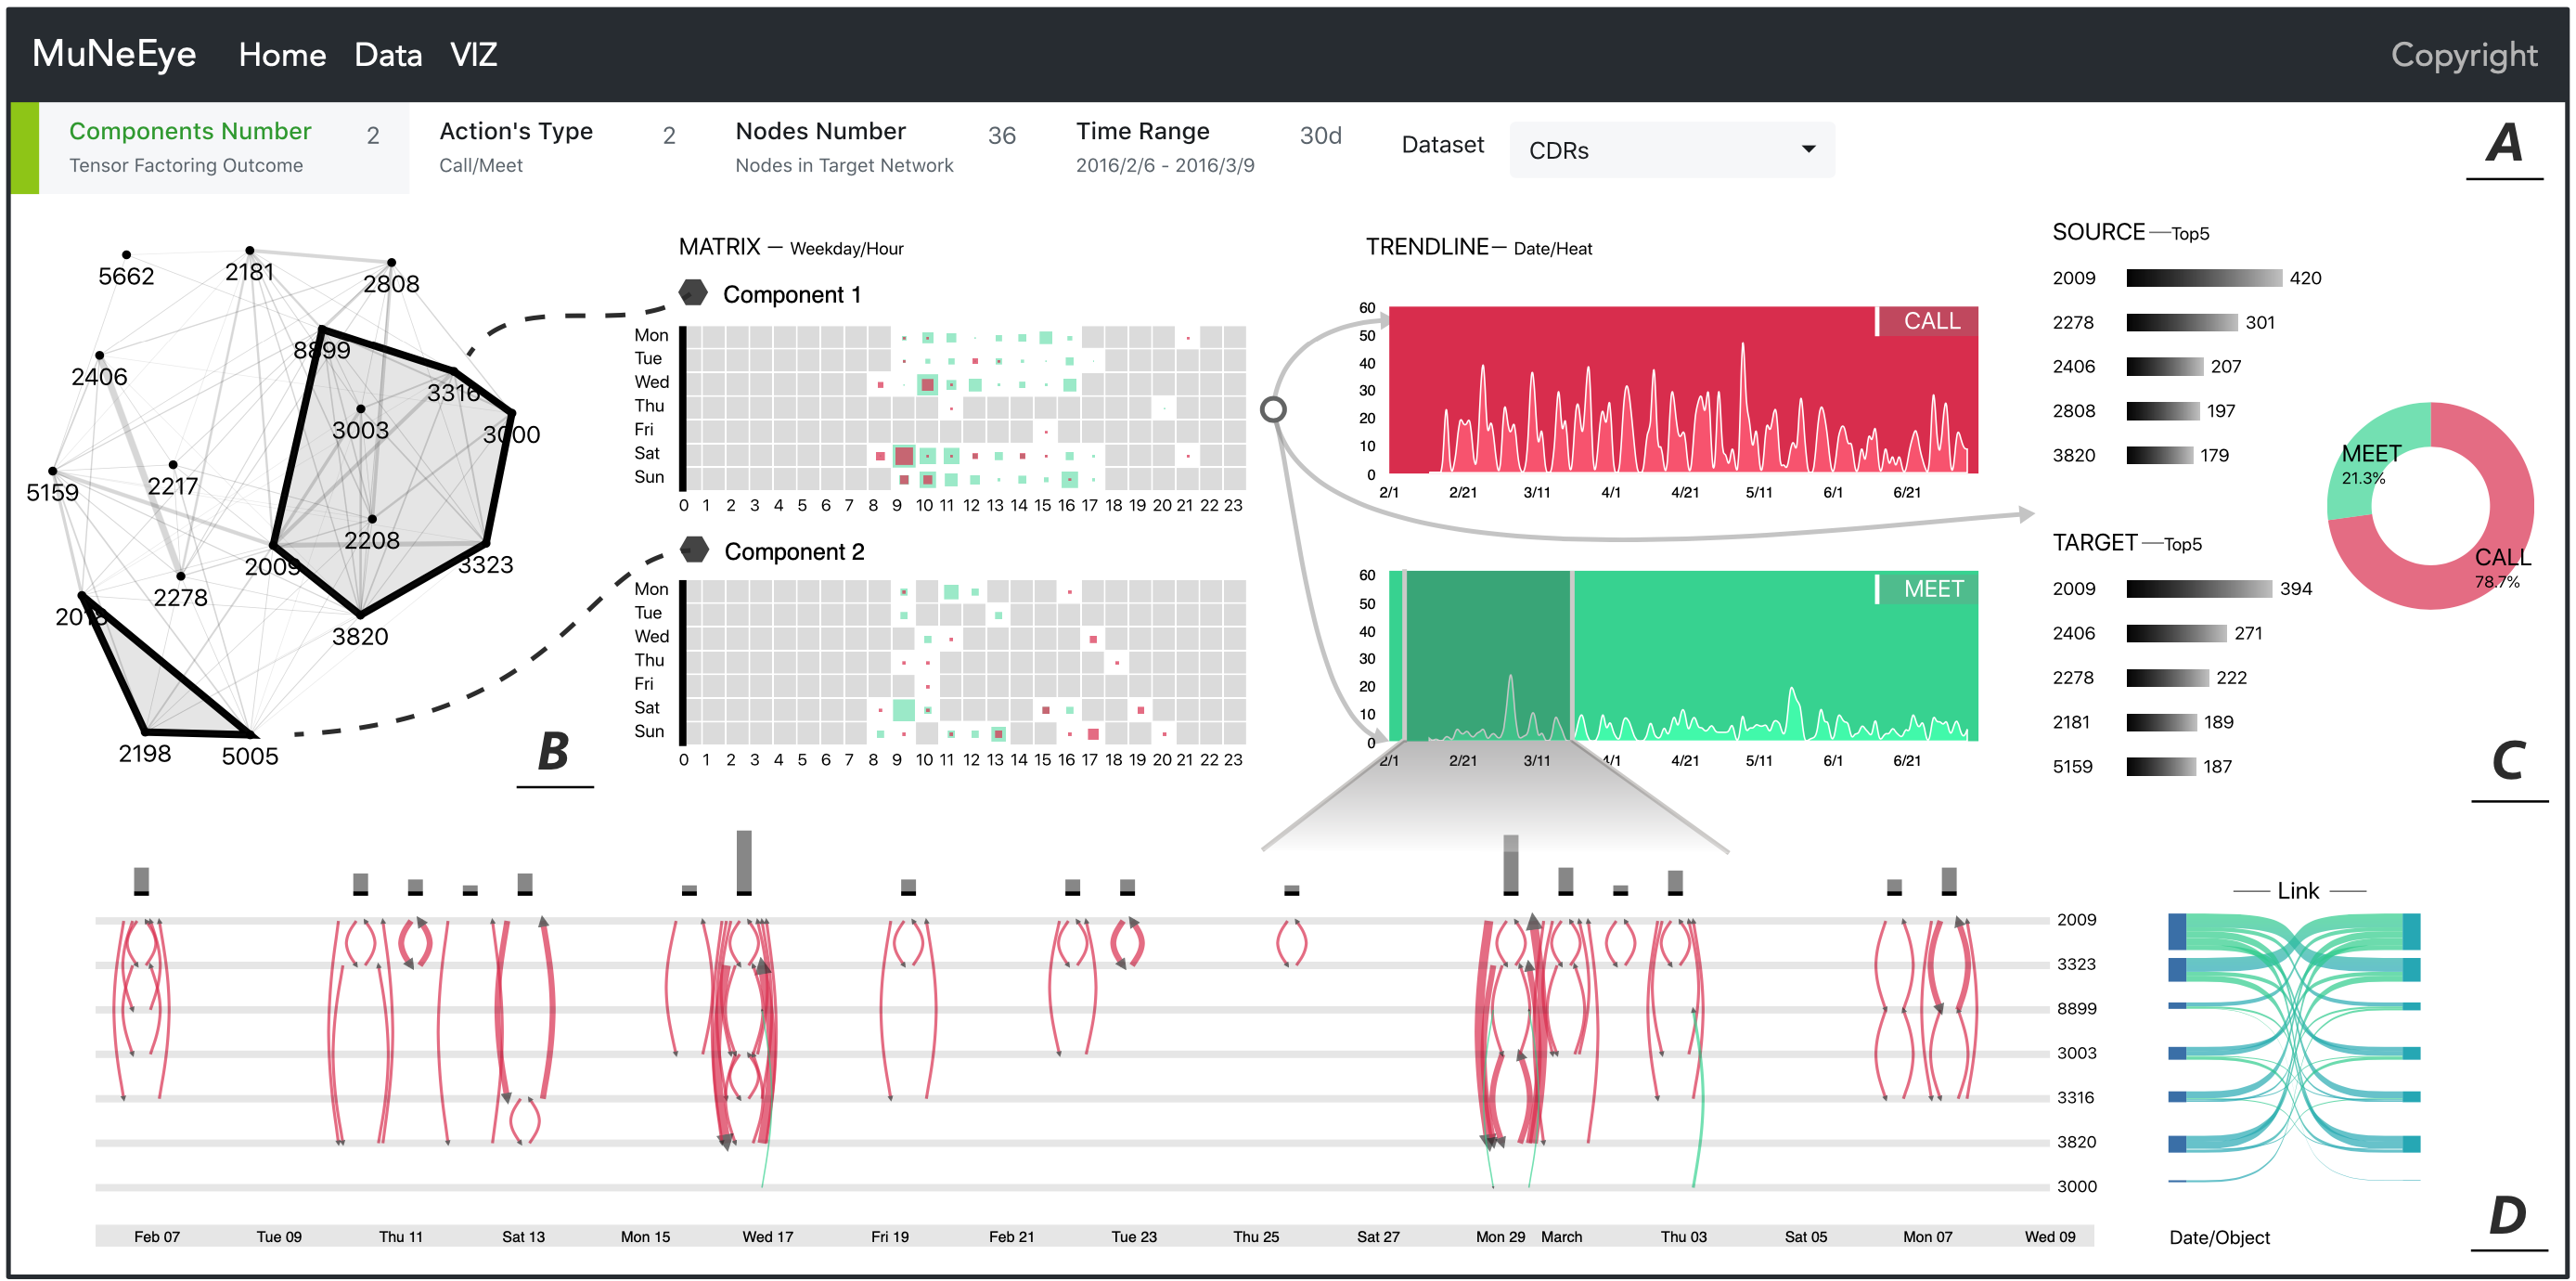This screenshot has width=2576, height=1281.
Task: Click the Component 1 hexagon icon
Action: click(693, 293)
